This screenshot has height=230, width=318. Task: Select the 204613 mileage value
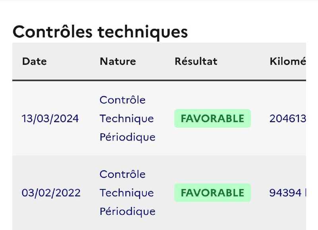[x=287, y=119]
